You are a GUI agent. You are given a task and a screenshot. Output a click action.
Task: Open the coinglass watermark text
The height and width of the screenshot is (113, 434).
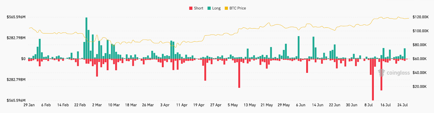(398, 73)
